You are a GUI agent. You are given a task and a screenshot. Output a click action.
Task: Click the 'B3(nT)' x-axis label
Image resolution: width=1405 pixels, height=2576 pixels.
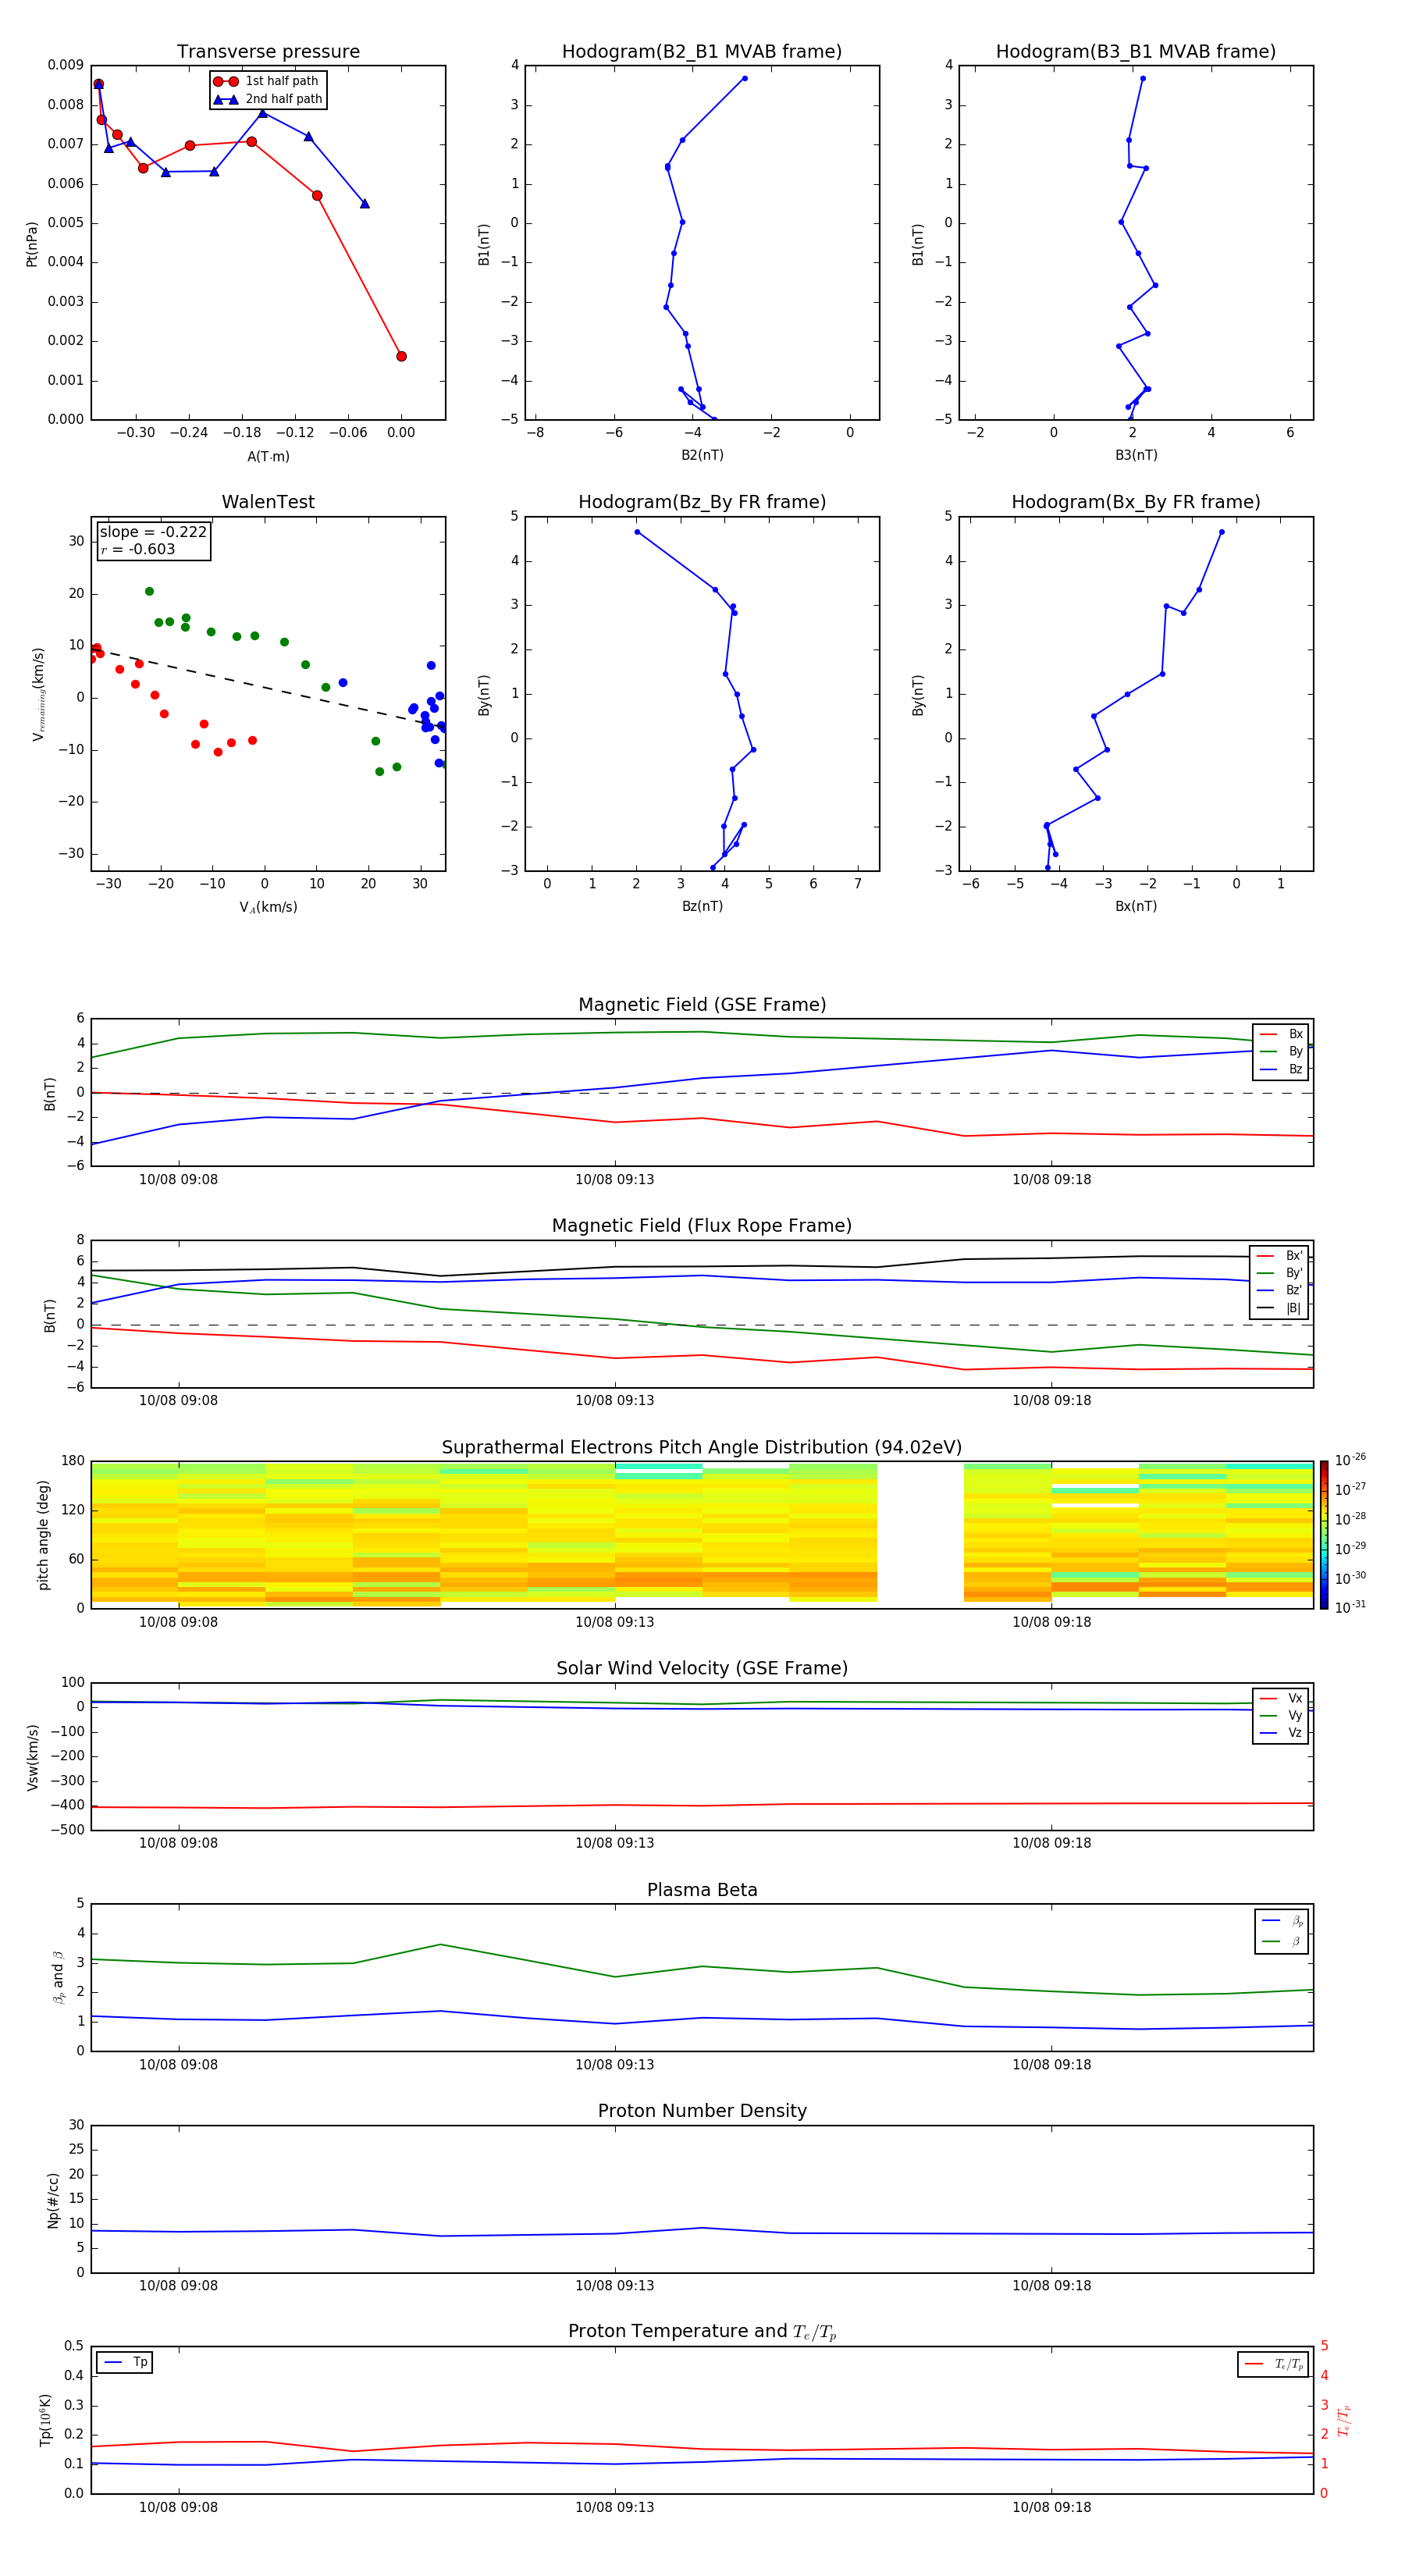point(1136,455)
